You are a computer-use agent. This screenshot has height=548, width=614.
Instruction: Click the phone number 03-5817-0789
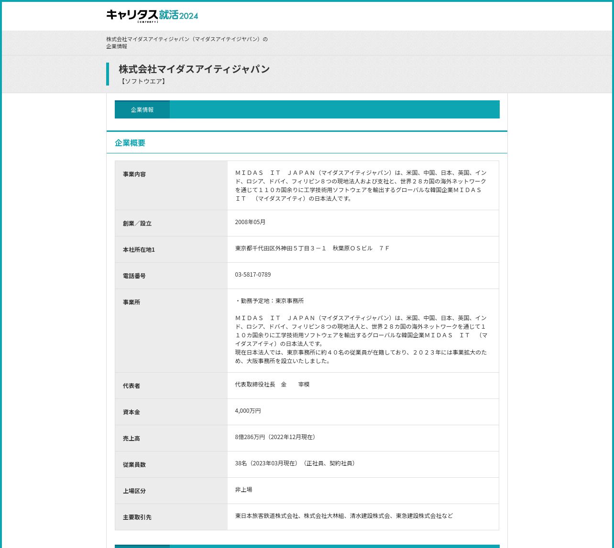pos(253,275)
